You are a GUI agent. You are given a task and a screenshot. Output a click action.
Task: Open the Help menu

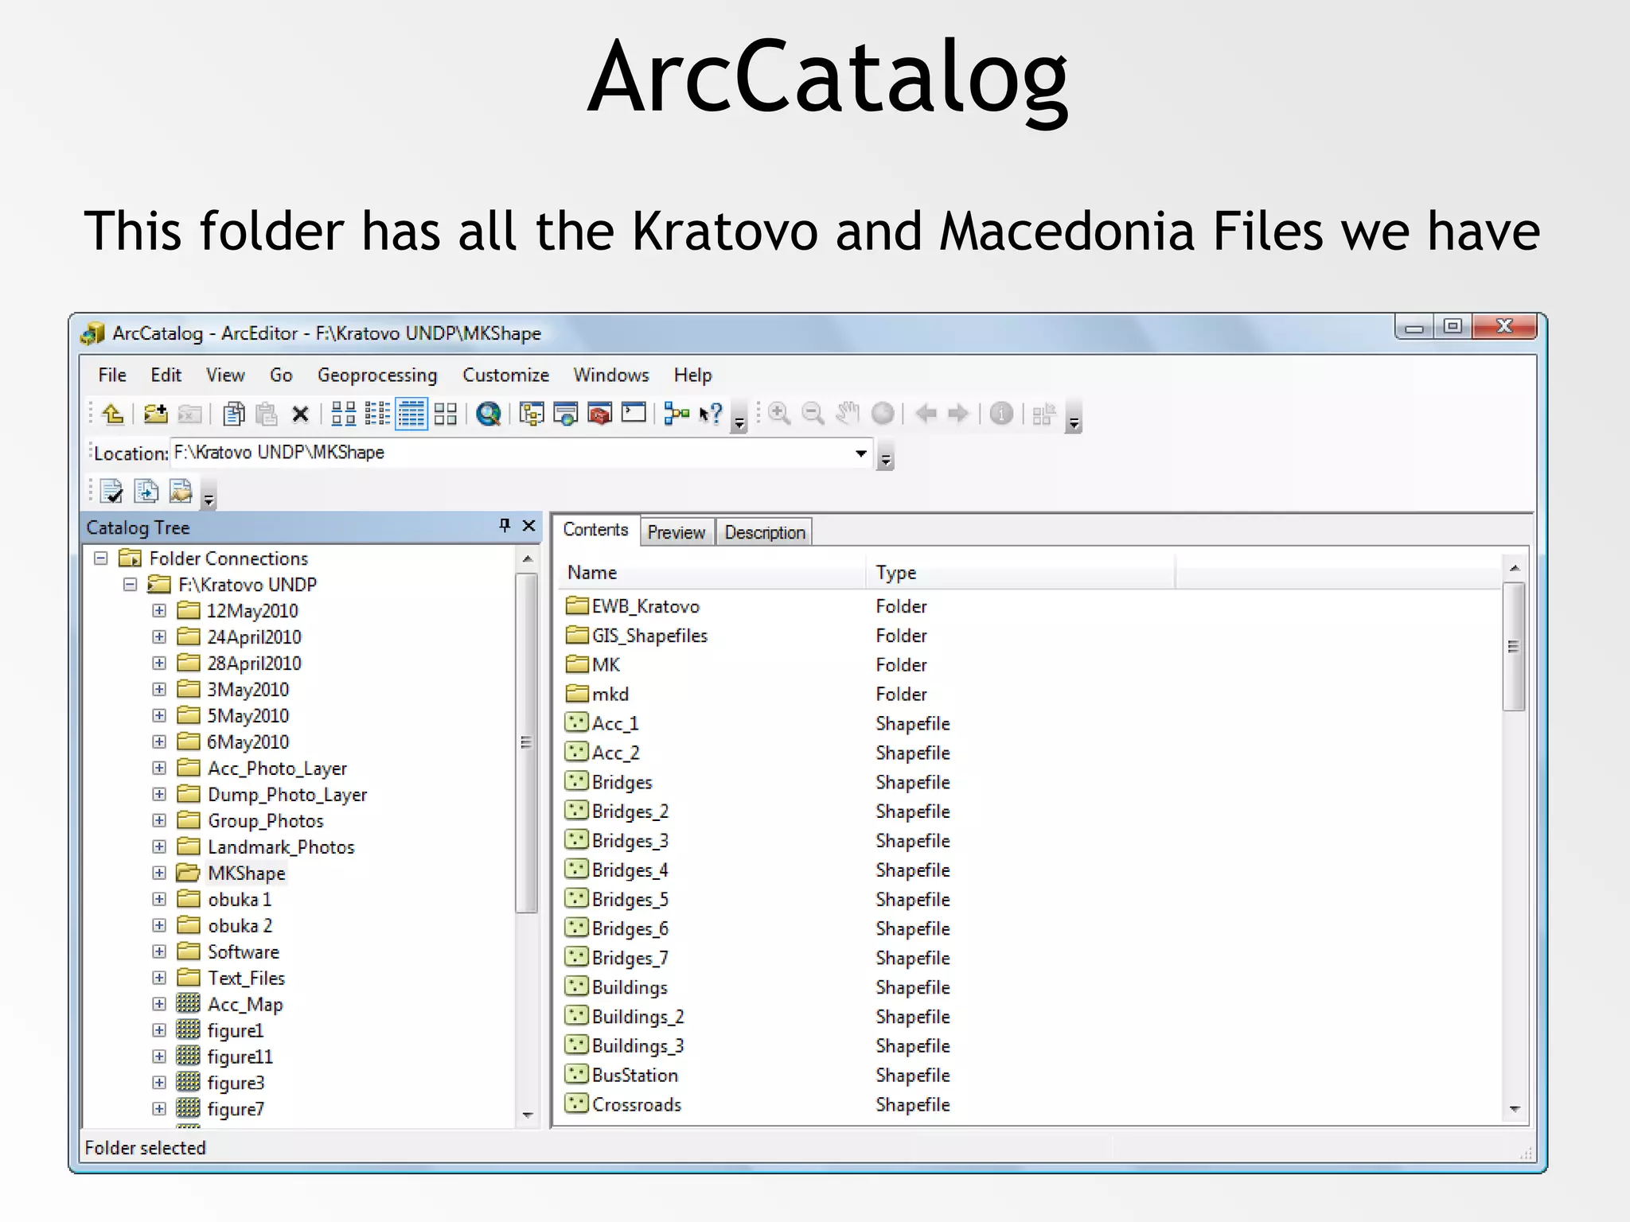(692, 375)
